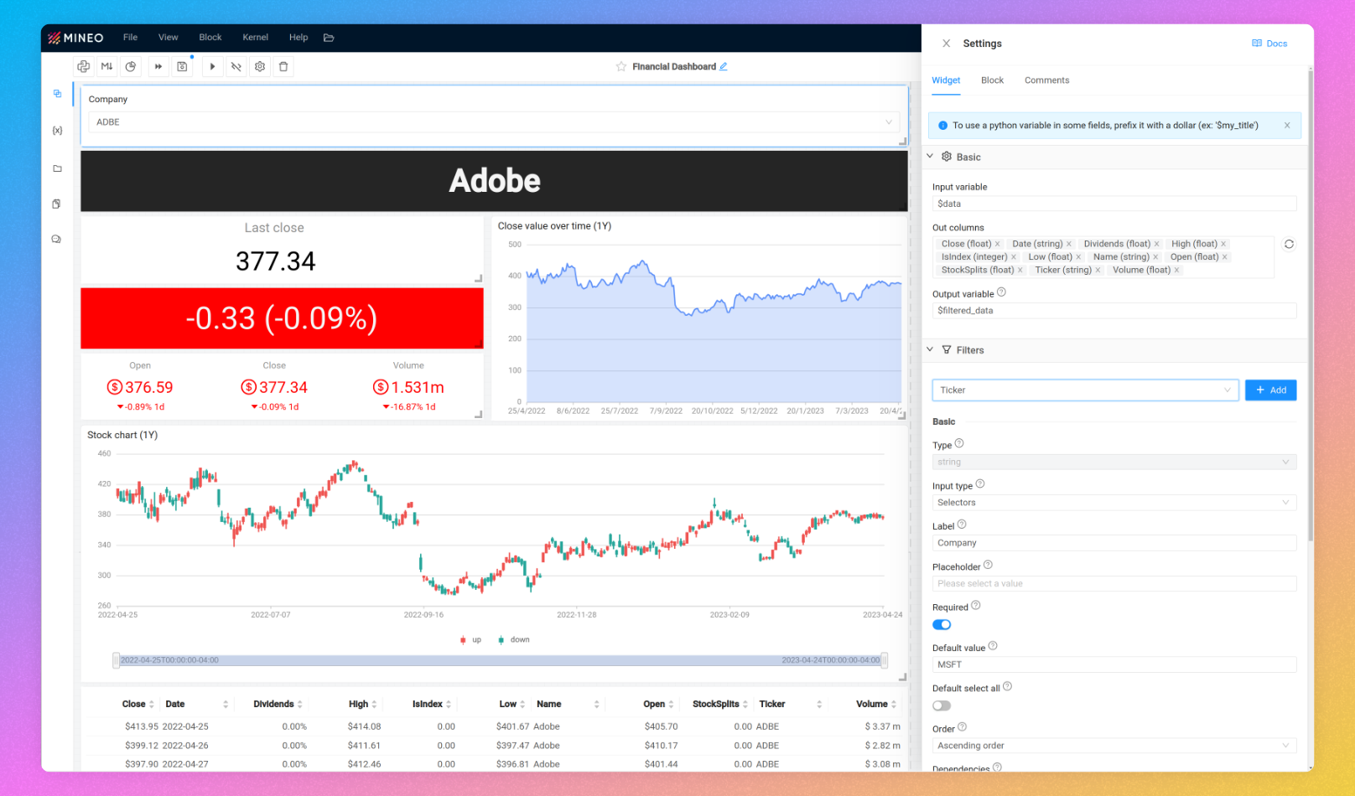Open the copy pages sidebar icon
Viewport: 1355px width, 796px height.
57,204
